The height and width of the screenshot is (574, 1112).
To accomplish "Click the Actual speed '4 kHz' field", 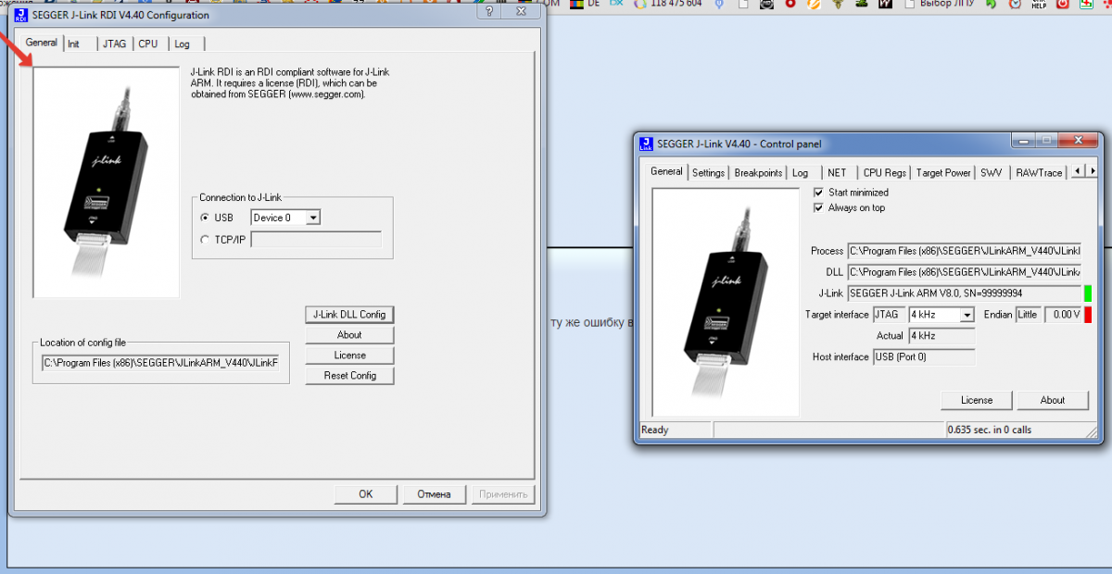I will (941, 336).
